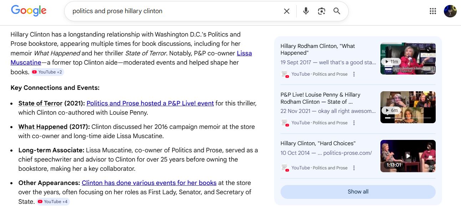Image resolution: width=461 pixels, height=207 pixels.
Task: Open options menu for "Hard Choices" video
Action: [354, 168]
